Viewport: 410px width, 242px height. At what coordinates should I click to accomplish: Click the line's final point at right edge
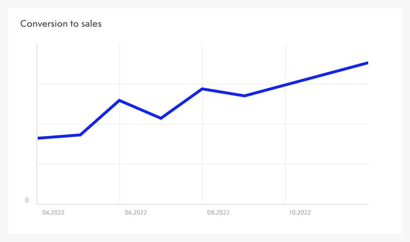pyautogui.click(x=367, y=63)
